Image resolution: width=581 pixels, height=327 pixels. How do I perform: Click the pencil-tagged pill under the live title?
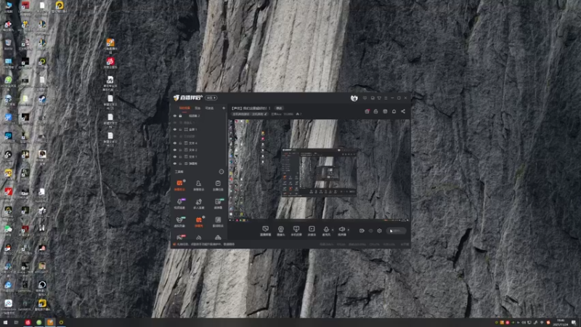(x=250, y=114)
